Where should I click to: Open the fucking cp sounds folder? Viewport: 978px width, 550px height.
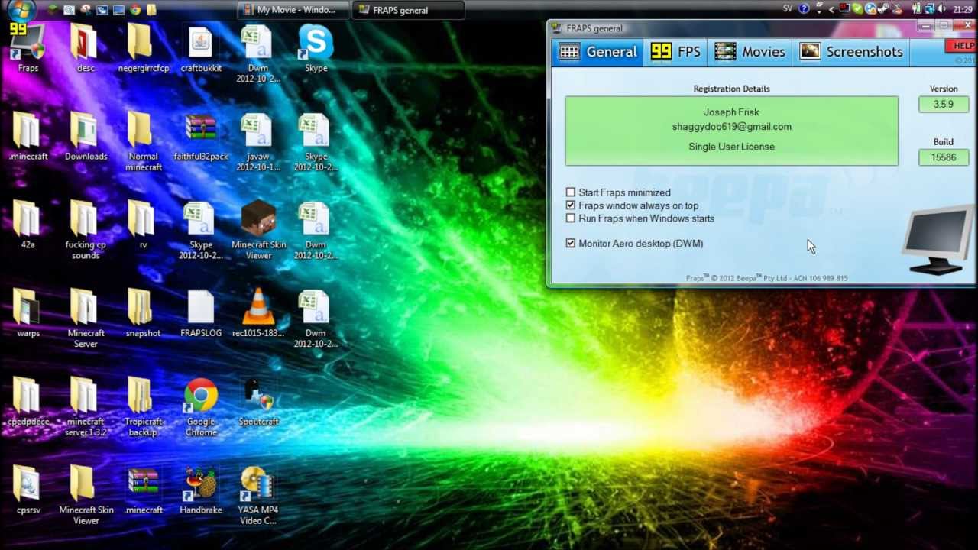click(86, 229)
